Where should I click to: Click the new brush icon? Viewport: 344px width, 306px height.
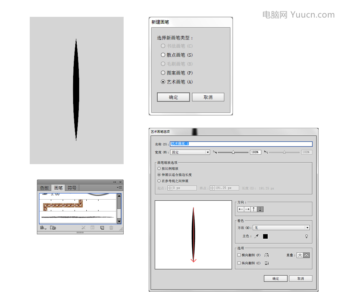[102, 228]
